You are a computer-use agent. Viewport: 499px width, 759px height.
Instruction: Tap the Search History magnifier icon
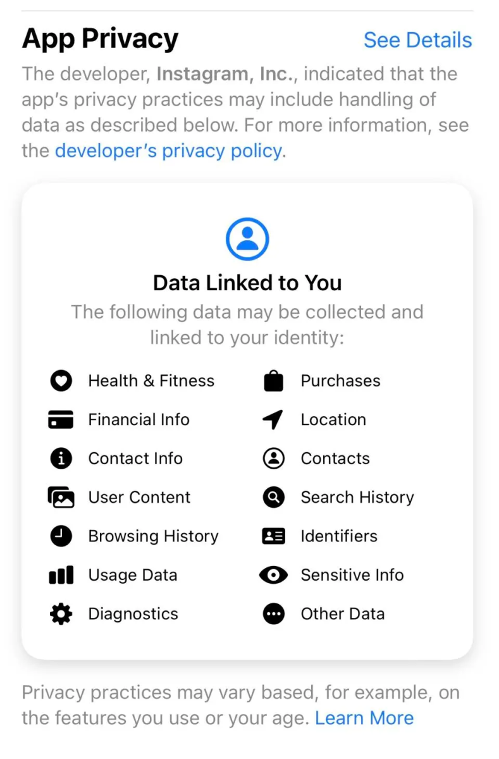[x=273, y=498]
